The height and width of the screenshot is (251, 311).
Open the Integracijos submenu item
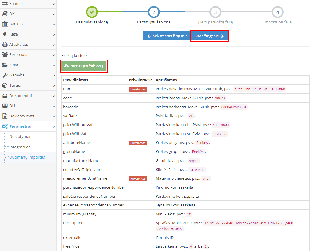20,147
